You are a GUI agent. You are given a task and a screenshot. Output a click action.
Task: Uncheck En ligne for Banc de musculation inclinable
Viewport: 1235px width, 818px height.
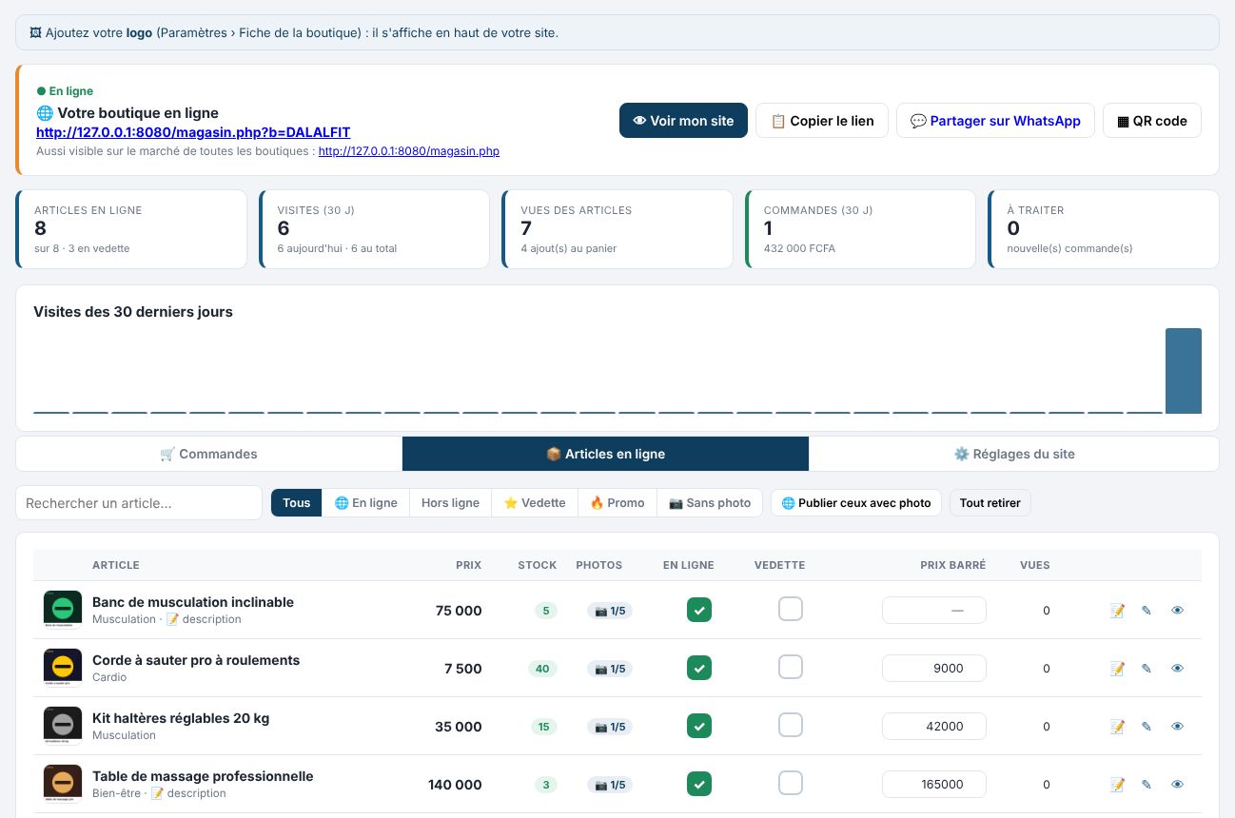tap(699, 610)
